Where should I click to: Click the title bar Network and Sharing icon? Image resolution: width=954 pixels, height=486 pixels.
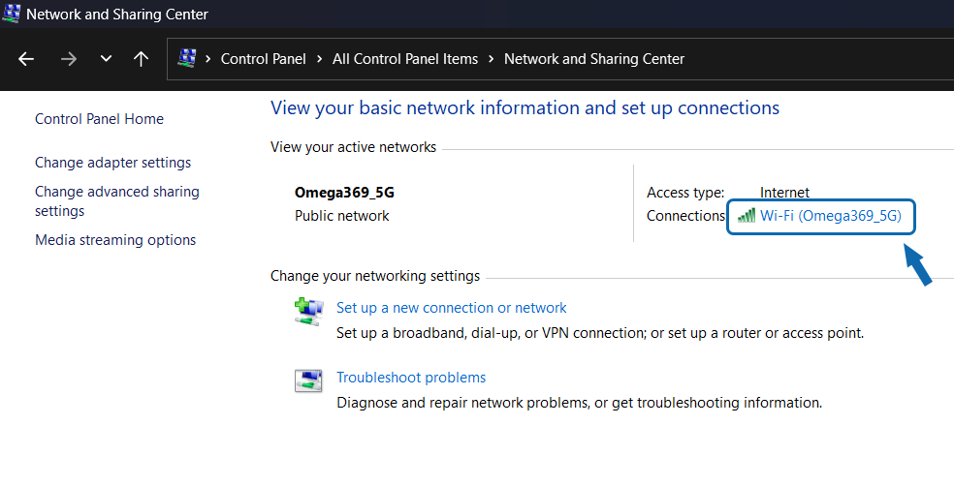12,15
